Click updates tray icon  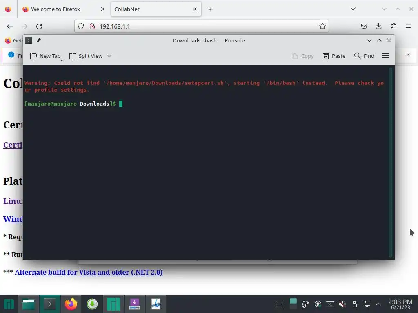pyautogui.click(x=318, y=304)
